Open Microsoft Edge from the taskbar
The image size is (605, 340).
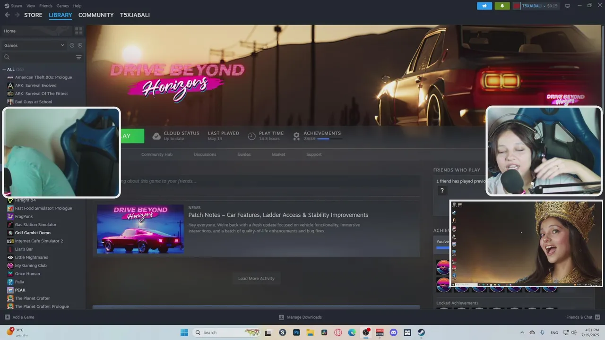[352, 332]
